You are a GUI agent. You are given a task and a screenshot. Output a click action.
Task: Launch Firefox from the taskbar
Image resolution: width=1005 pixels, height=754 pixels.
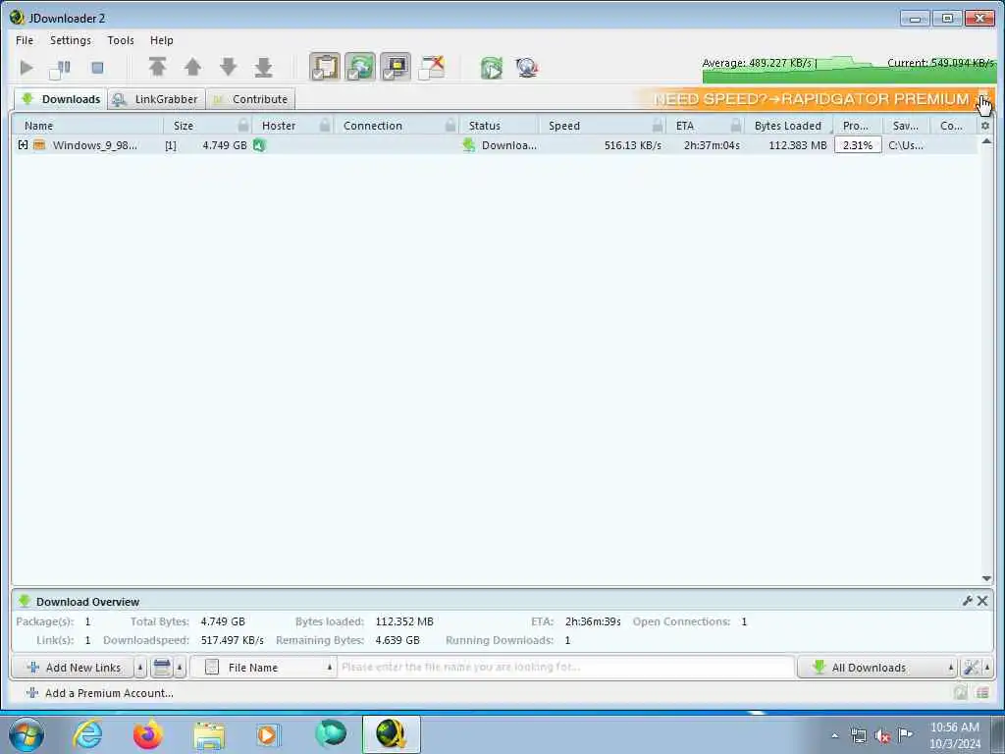point(147,734)
